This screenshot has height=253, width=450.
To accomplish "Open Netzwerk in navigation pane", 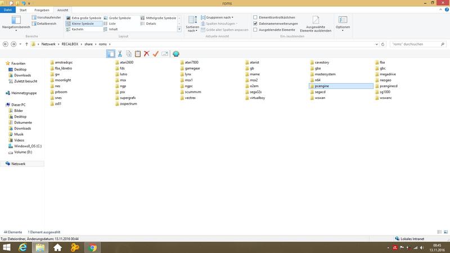I will (19, 164).
